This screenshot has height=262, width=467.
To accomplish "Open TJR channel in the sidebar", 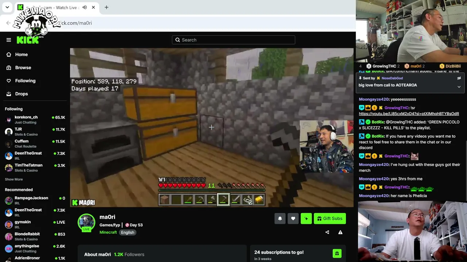I will point(35,132).
